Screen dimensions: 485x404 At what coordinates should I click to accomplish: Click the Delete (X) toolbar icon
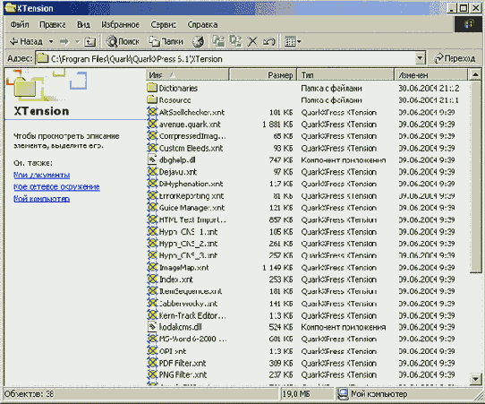(252, 41)
